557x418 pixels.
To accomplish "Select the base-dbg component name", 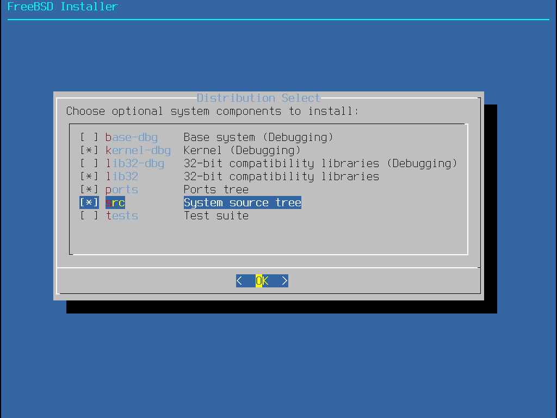I will [132, 137].
